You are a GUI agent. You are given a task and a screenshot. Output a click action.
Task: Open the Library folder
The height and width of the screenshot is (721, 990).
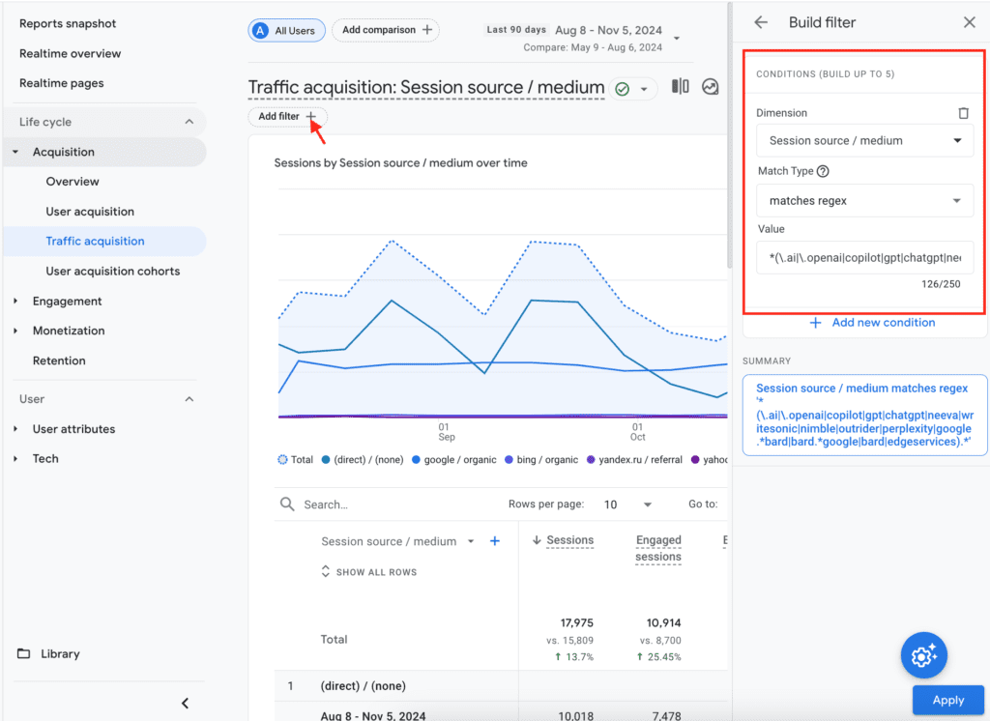[x=49, y=653]
